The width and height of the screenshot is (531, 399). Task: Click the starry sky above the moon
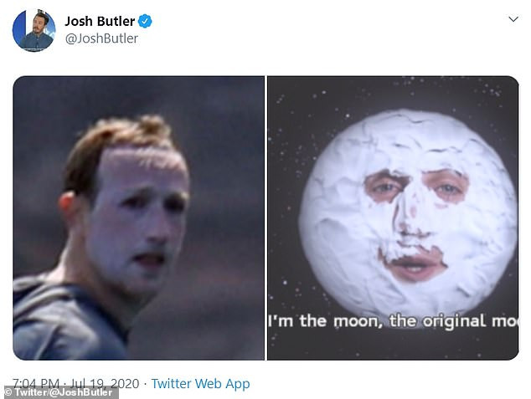click(x=393, y=93)
